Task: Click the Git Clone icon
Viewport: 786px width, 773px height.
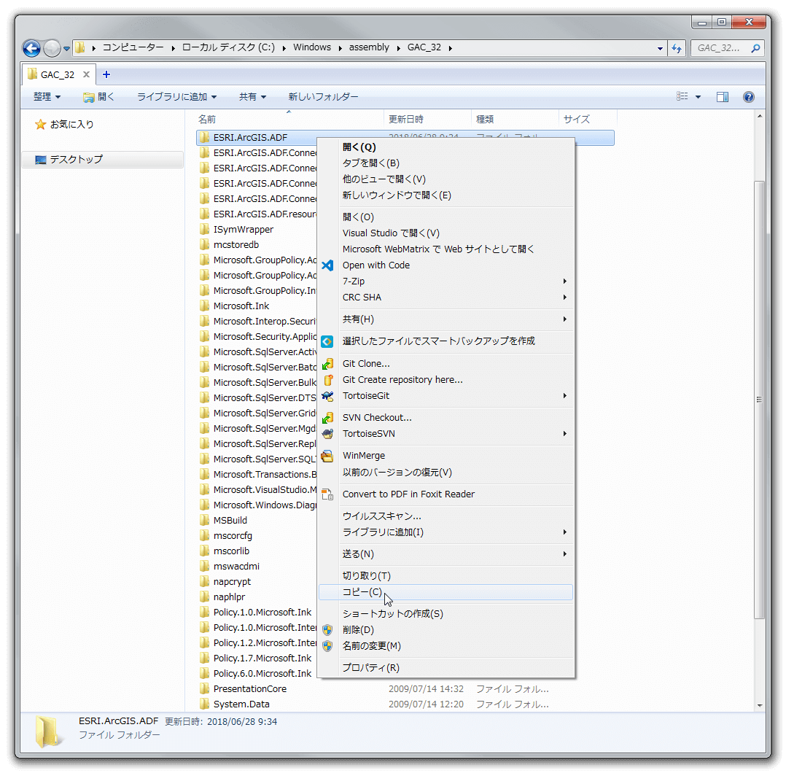Action: pos(327,363)
